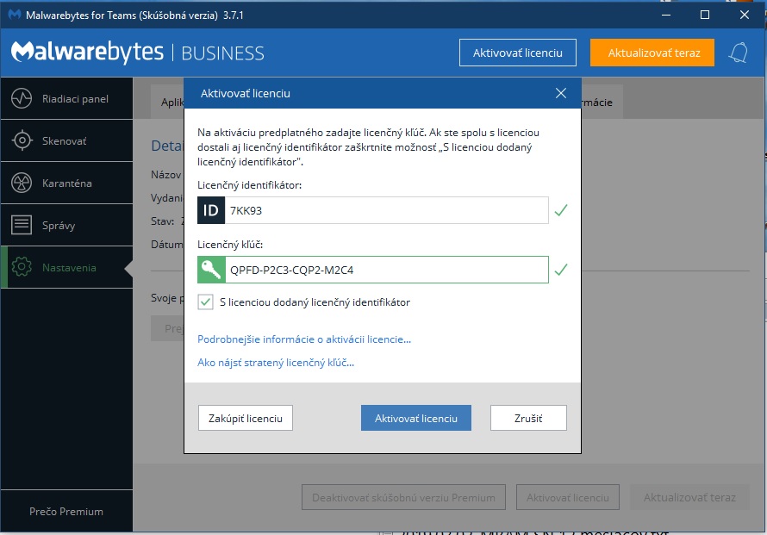Click the ID badge icon
The height and width of the screenshot is (535, 767).
[x=211, y=210]
